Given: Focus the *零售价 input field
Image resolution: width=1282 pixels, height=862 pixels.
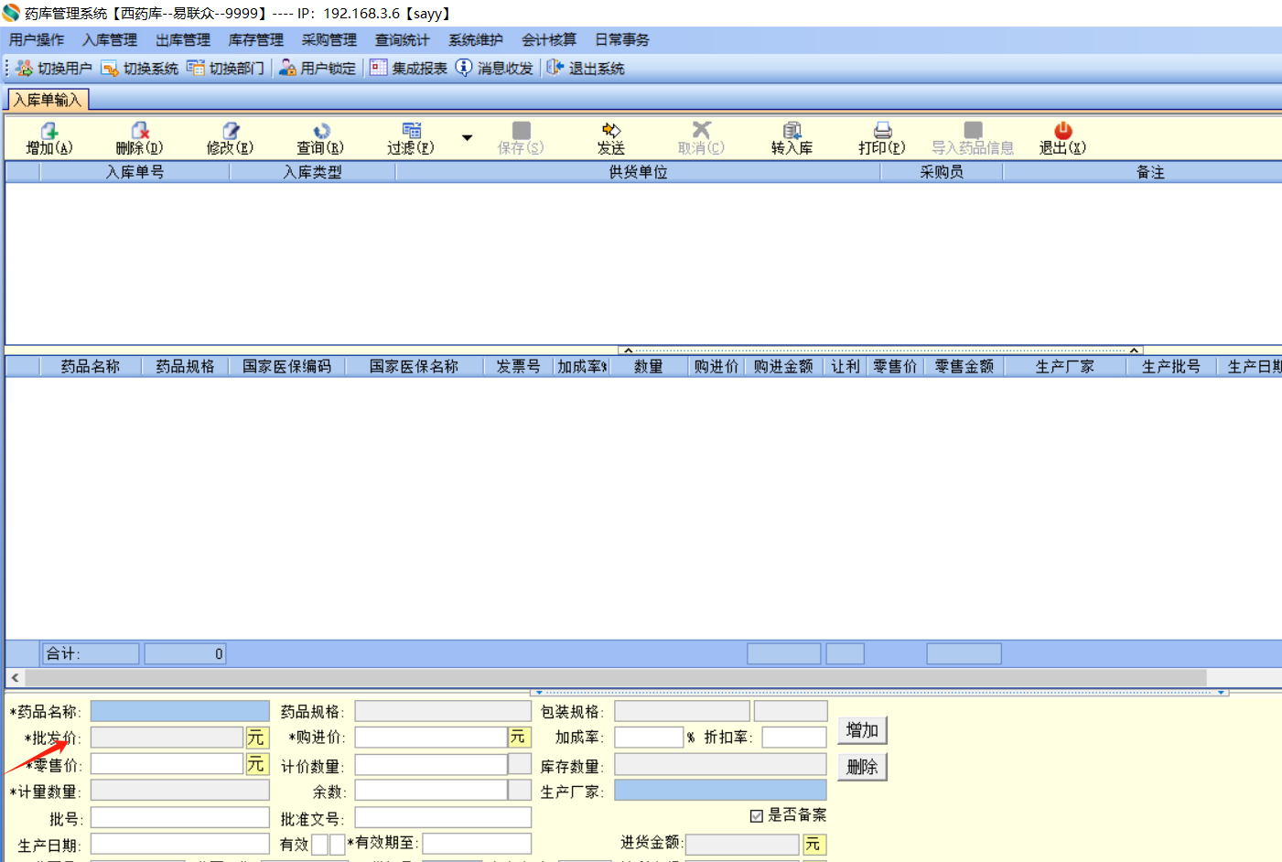Looking at the screenshot, I should tap(167, 764).
